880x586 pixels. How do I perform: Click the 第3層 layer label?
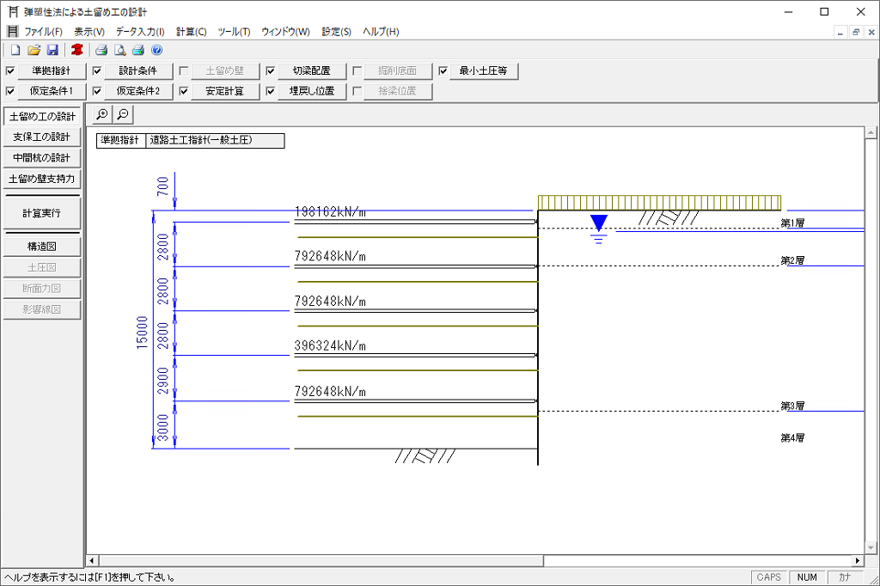pos(792,406)
